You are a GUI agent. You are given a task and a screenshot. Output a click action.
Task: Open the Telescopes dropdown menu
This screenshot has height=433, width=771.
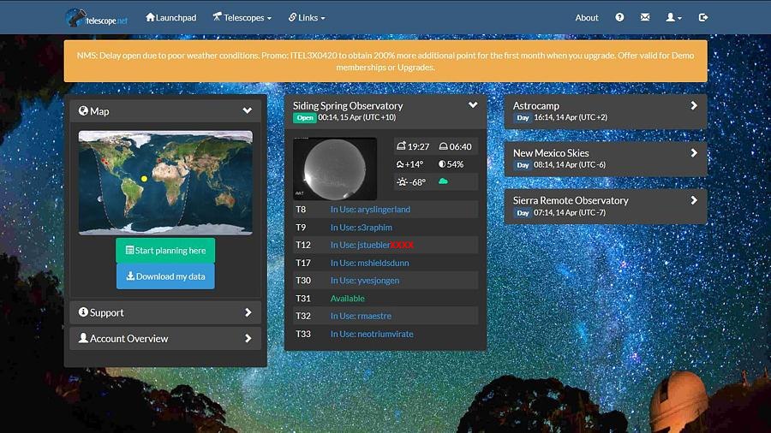[242, 17]
